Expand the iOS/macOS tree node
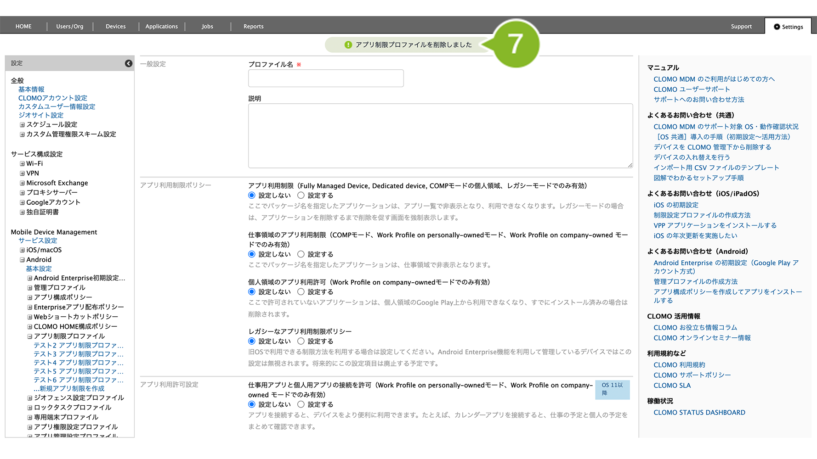This screenshot has width=817, height=459. 22,250
